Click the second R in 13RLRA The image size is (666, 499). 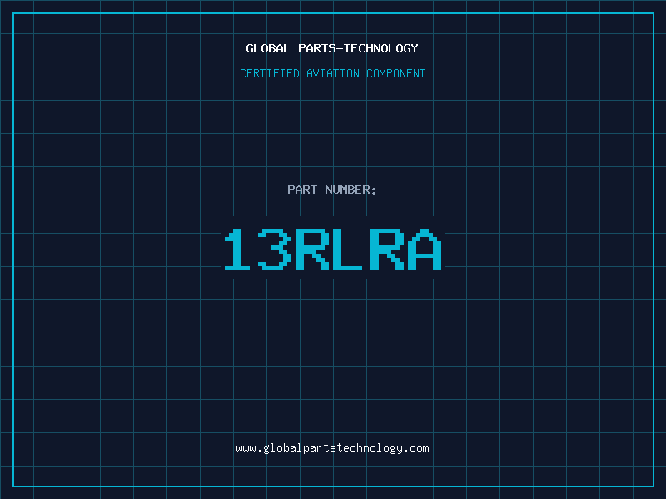(x=387, y=249)
